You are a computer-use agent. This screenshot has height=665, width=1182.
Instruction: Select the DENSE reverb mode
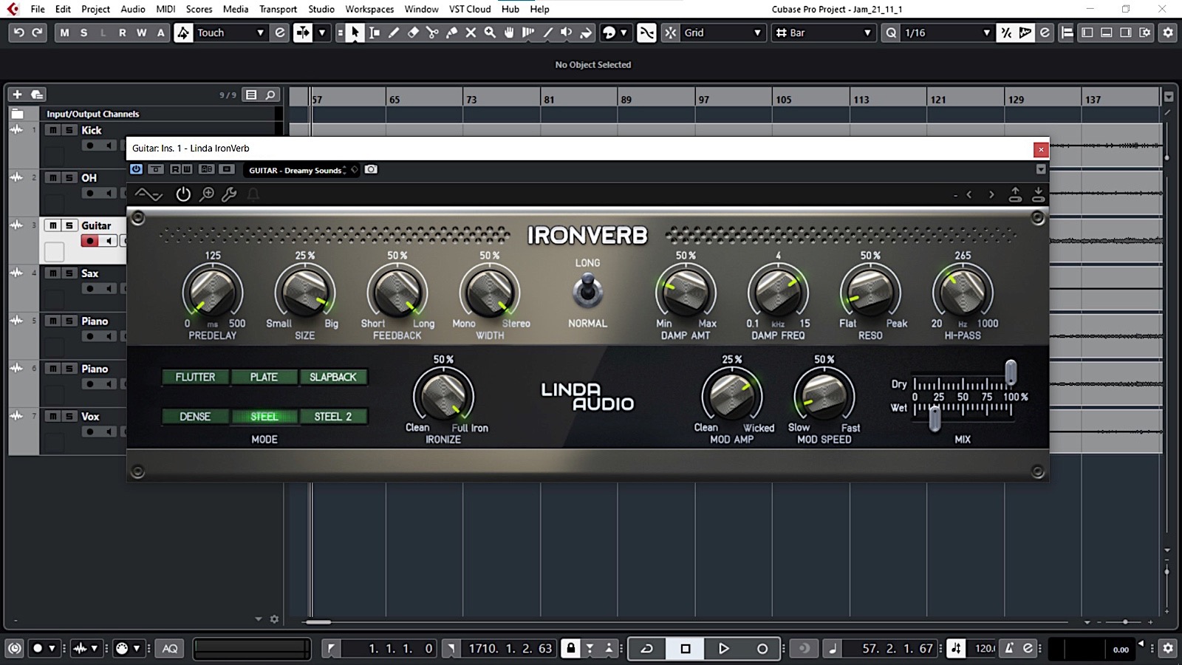click(x=195, y=417)
